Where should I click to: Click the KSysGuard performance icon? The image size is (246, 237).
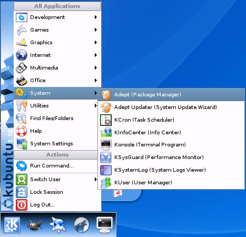pos(106,157)
